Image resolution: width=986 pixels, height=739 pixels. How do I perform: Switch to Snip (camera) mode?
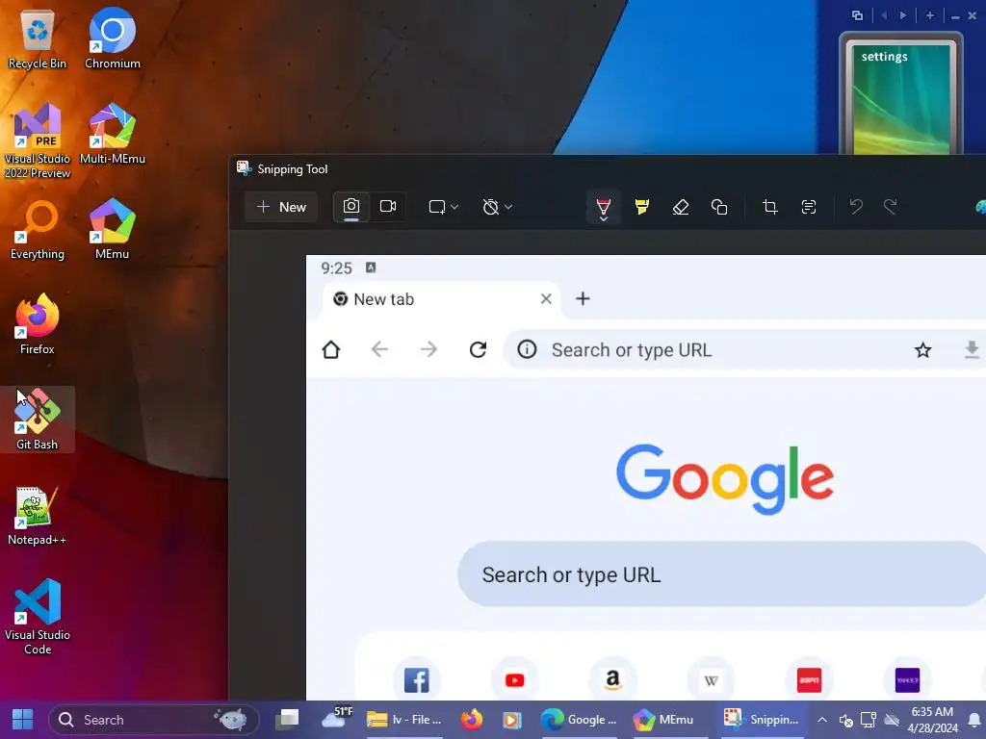click(x=350, y=207)
